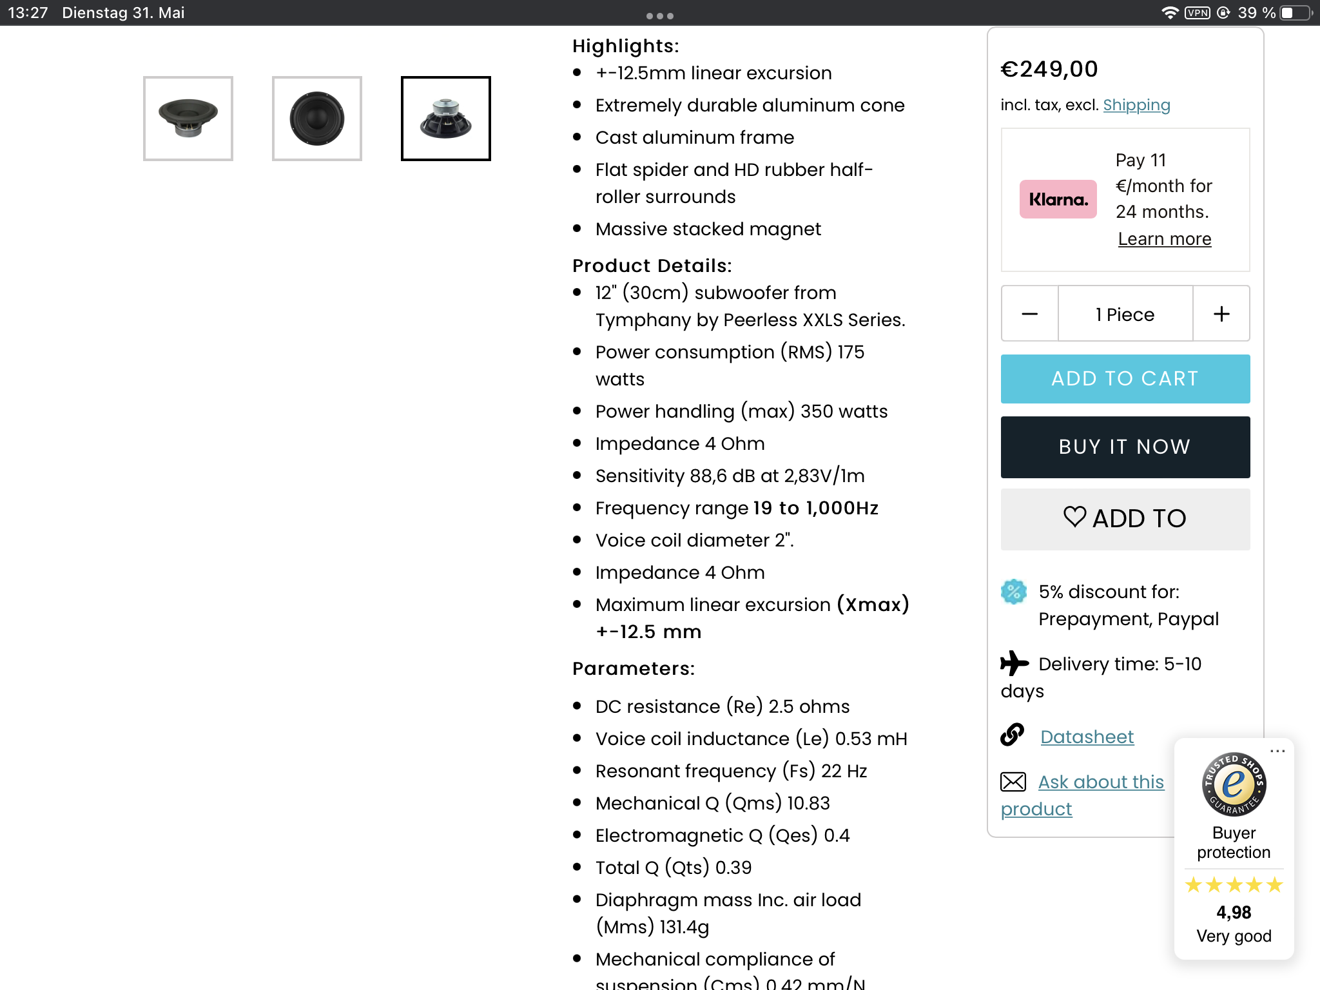
Task: Open the three-dot menu on Trusted Shops widget
Action: 1277,751
